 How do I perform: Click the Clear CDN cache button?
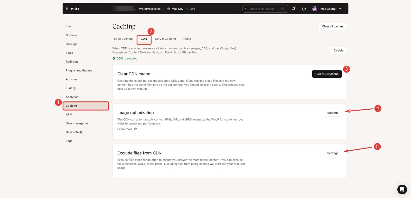point(327,74)
